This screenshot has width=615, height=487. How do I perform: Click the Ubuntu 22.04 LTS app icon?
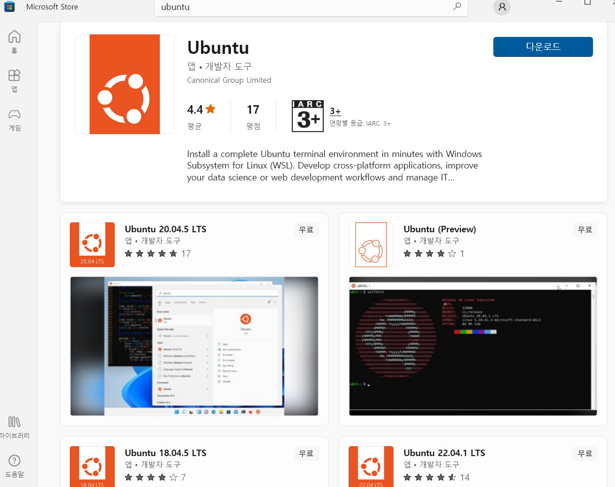[x=371, y=467]
